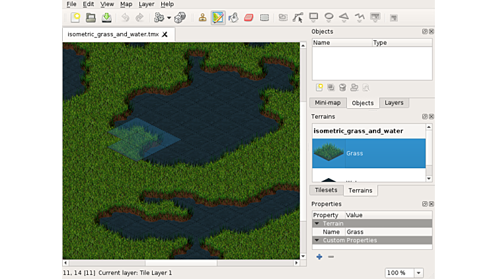Image resolution: width=497 pixels, height=279 pixels.
Task: Collapse the Terrain property group
Action: pyautogui.click(x=317, y=224)
